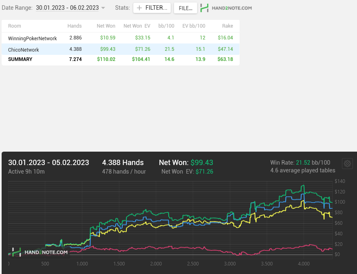Click the Active 9h 10m label
Image resolution: width=357 pixels, height=274 pixels.
coord(26,172)
